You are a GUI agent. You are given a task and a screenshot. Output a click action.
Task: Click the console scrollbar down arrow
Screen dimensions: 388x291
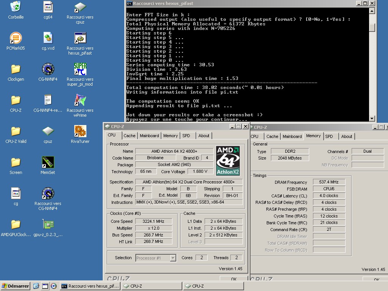pos(372,119)
